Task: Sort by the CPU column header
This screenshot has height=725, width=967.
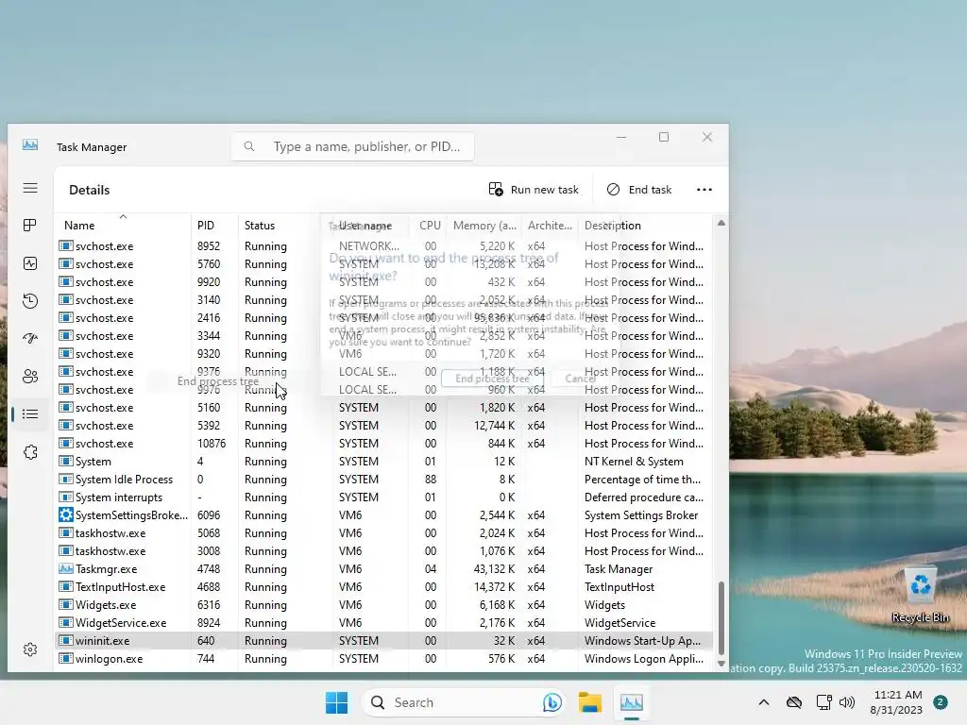Action: (x=430, y=226)
